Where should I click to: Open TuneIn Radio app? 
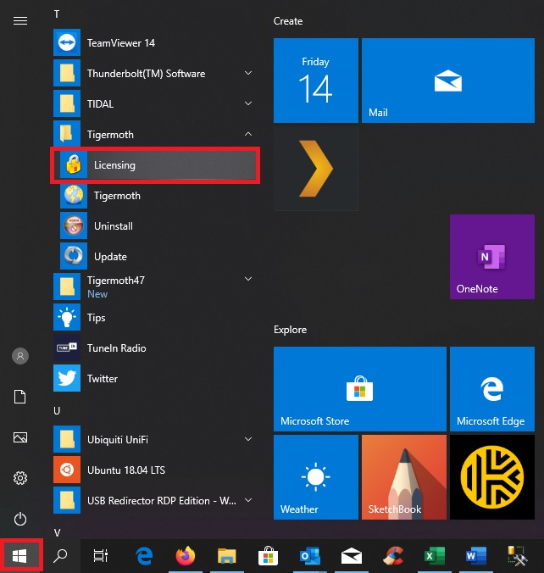[x=155, y=348]
